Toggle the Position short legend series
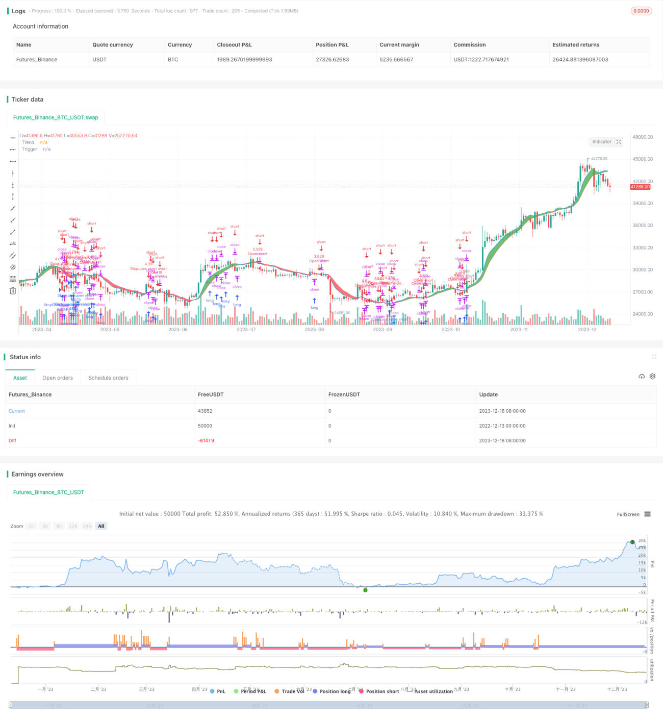Image resolution: width=663 pixels, height=720 pixels. point(379,691)
